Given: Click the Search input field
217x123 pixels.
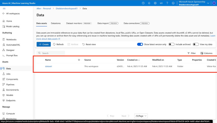Looking at the screenshot, I should click(51, 53).
